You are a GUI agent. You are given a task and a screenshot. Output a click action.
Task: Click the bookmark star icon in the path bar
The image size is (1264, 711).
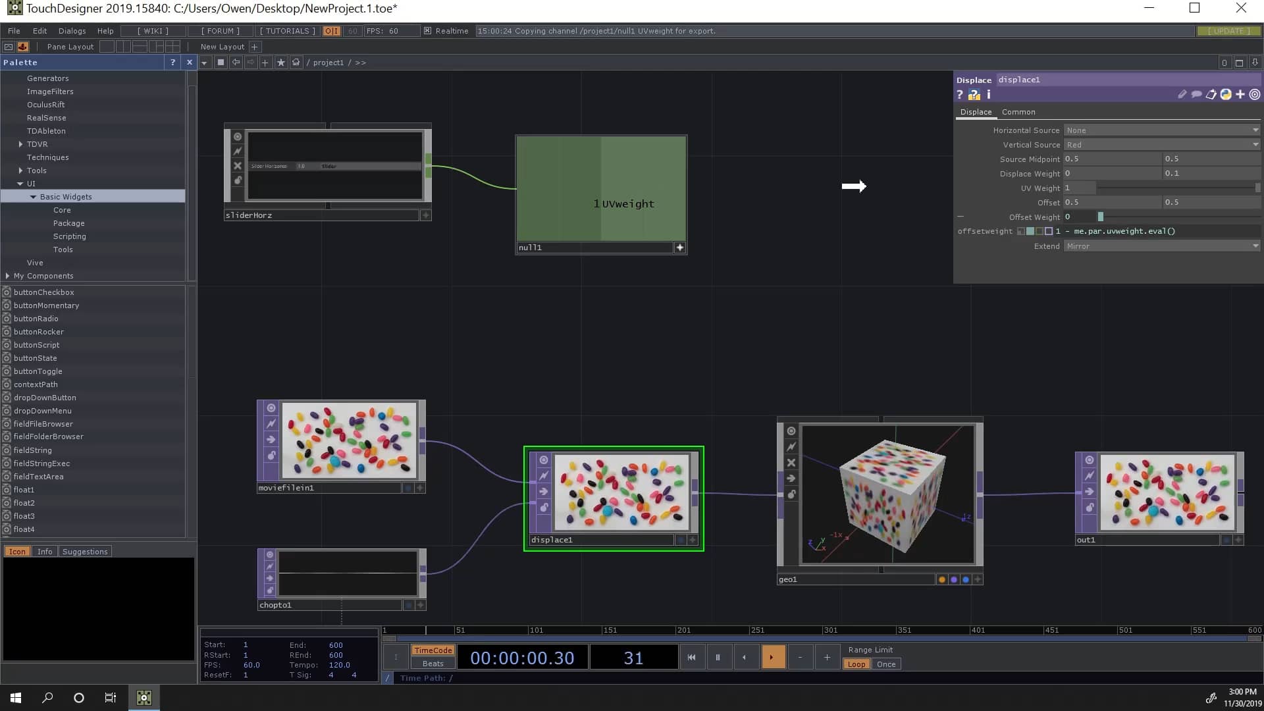coord(281,62)
